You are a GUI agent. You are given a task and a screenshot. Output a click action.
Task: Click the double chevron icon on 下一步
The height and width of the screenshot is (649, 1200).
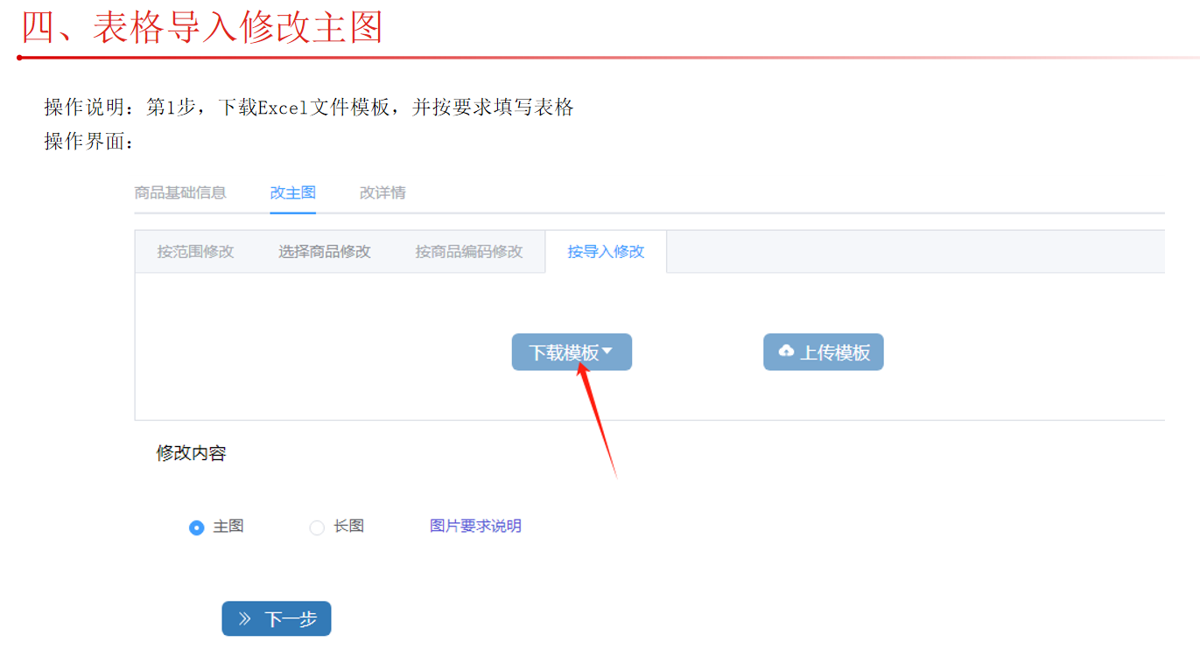tap(245, 619)
